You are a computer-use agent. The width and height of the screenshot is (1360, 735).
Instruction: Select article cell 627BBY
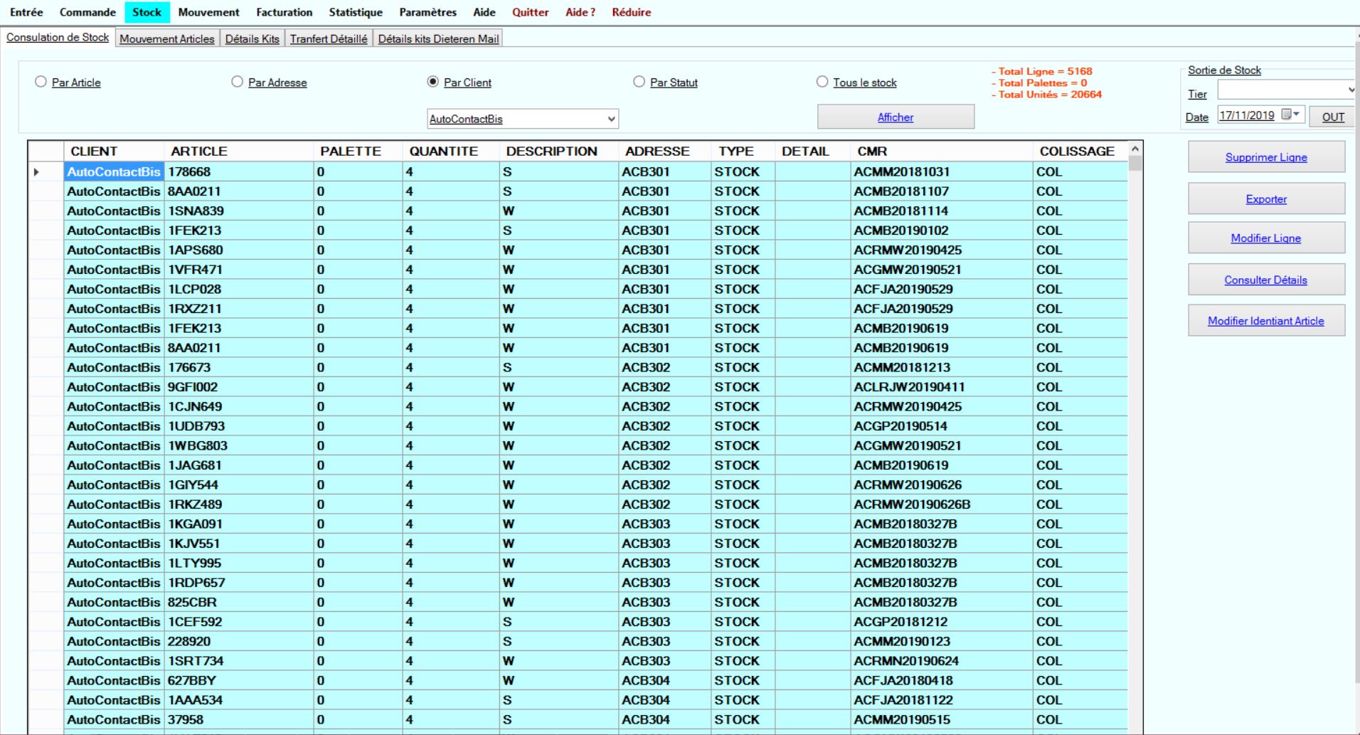[239, 680]
